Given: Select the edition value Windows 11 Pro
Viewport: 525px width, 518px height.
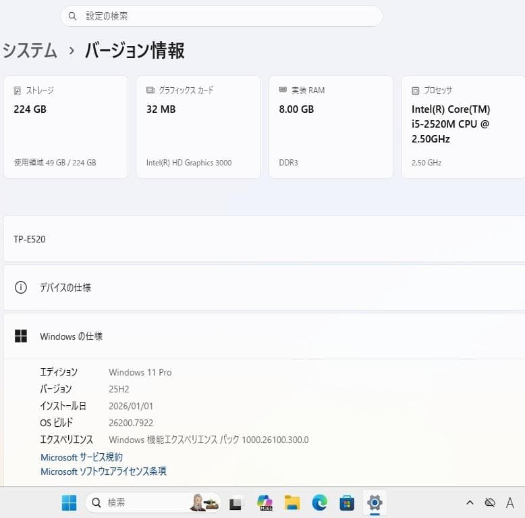Looking at the screenshot, I should (140, 372).
